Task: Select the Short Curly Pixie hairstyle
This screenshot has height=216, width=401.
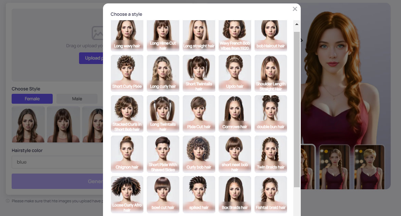Action: point(127,73)
